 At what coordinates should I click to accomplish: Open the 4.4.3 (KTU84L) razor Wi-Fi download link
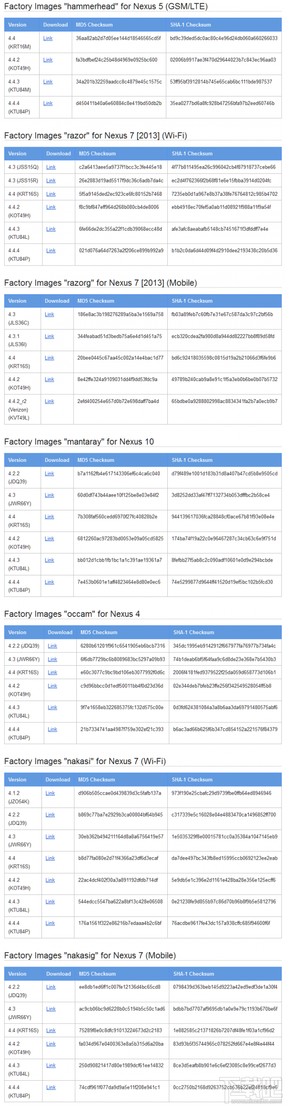51,229
